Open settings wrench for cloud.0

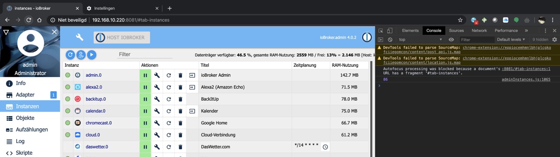click(x=157, y=135)
